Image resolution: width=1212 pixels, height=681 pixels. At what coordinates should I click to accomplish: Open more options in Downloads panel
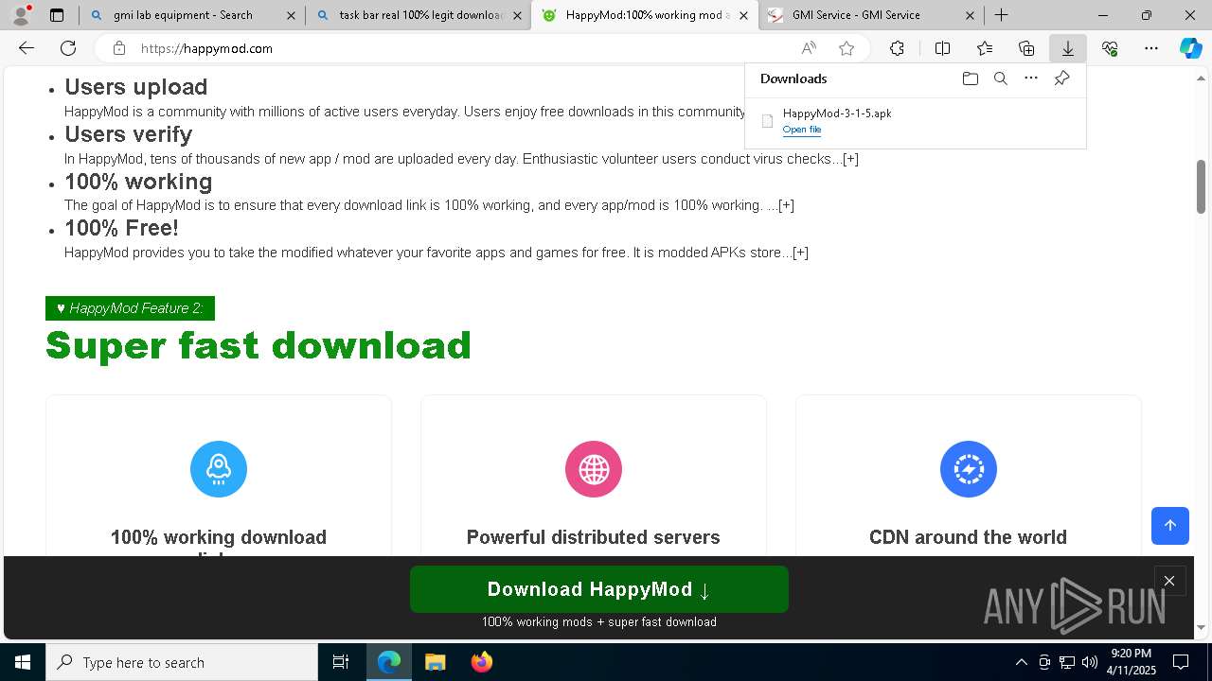click(1031, 79)
